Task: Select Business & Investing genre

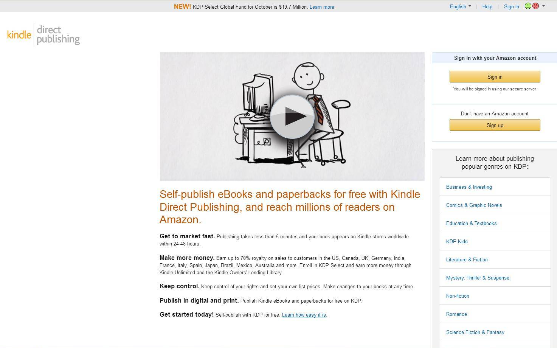Action: (x=469, y=187)
